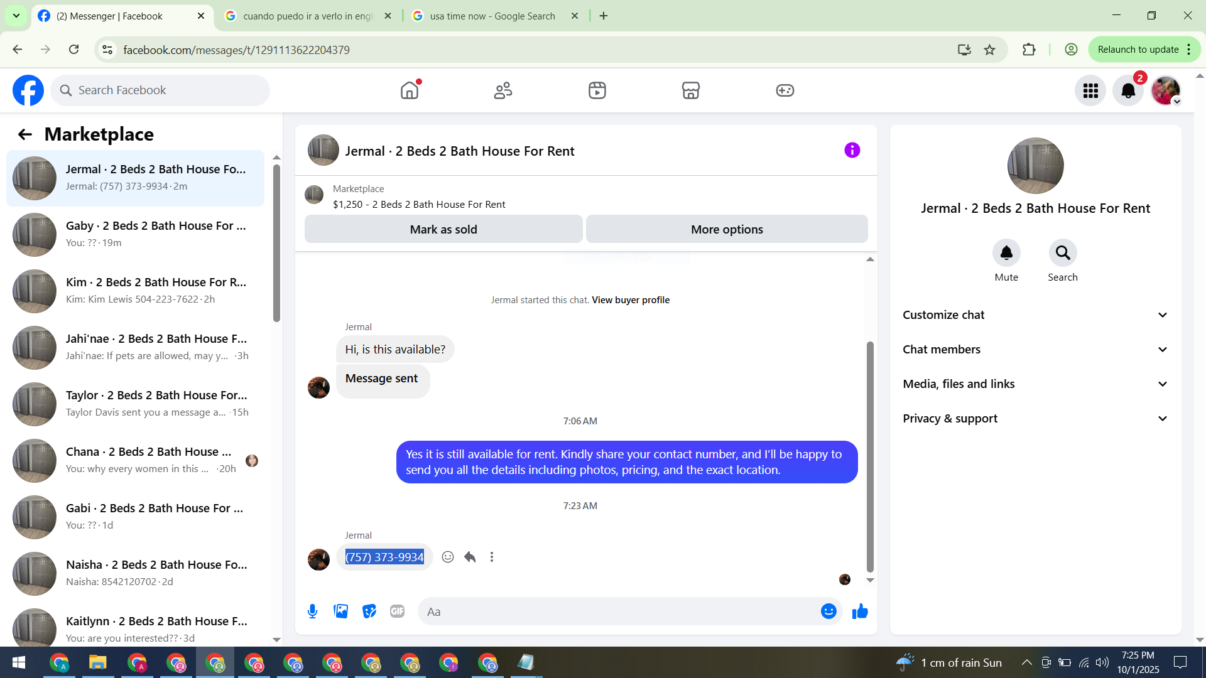Click the Search Facebook box
Image resolution: width=1206 pixels, height=678 pixels.
(160, 90)
